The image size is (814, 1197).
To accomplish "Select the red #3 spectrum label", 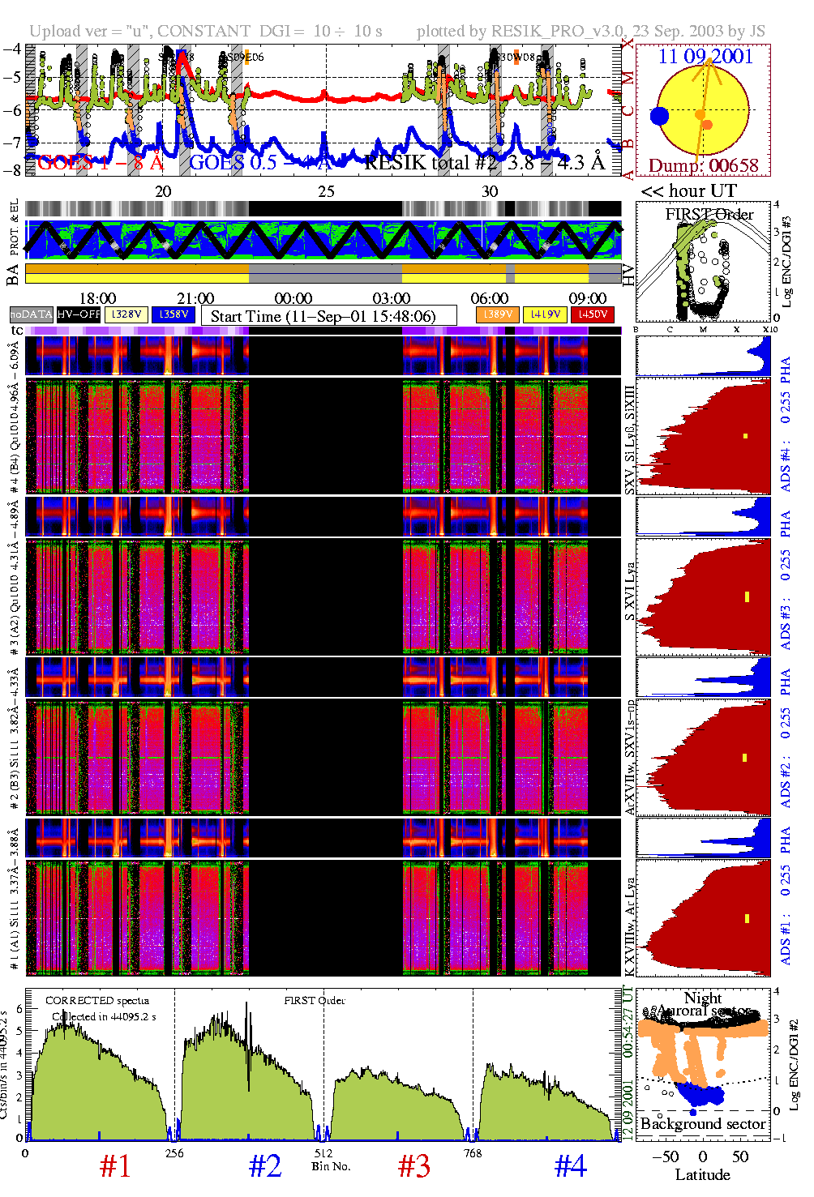I will [x=414, y=1166].
